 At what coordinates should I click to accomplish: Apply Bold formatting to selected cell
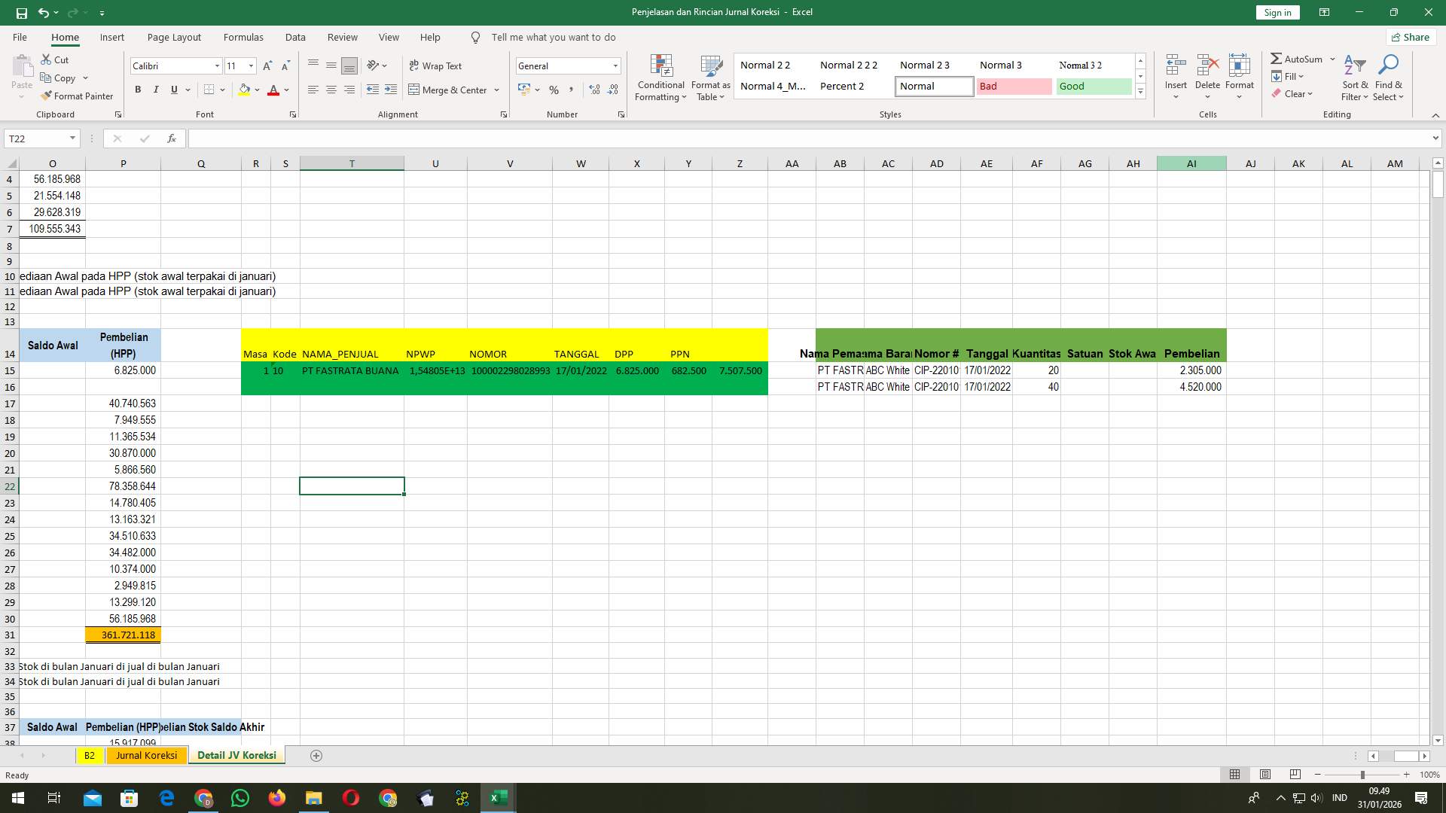[x=138, y=90]
